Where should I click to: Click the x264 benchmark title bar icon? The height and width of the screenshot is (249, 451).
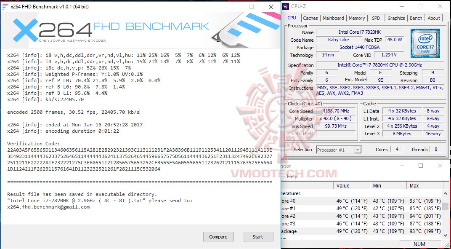[x=5, y=7]
